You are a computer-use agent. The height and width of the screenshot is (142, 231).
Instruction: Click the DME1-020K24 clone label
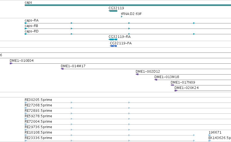point(186,88)
